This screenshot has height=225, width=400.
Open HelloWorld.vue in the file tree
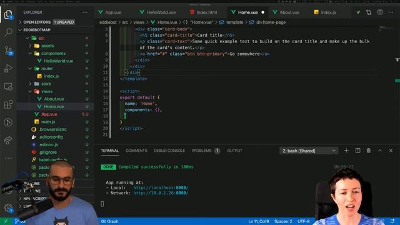(58, 61)
